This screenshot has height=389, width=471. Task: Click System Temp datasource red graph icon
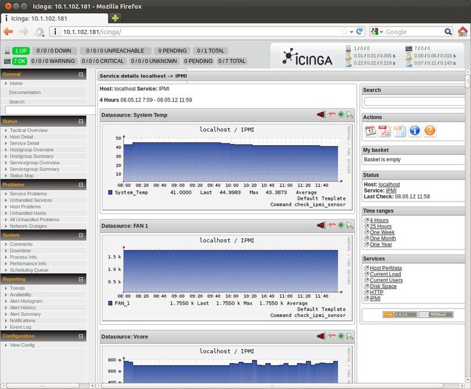(331, 114)
